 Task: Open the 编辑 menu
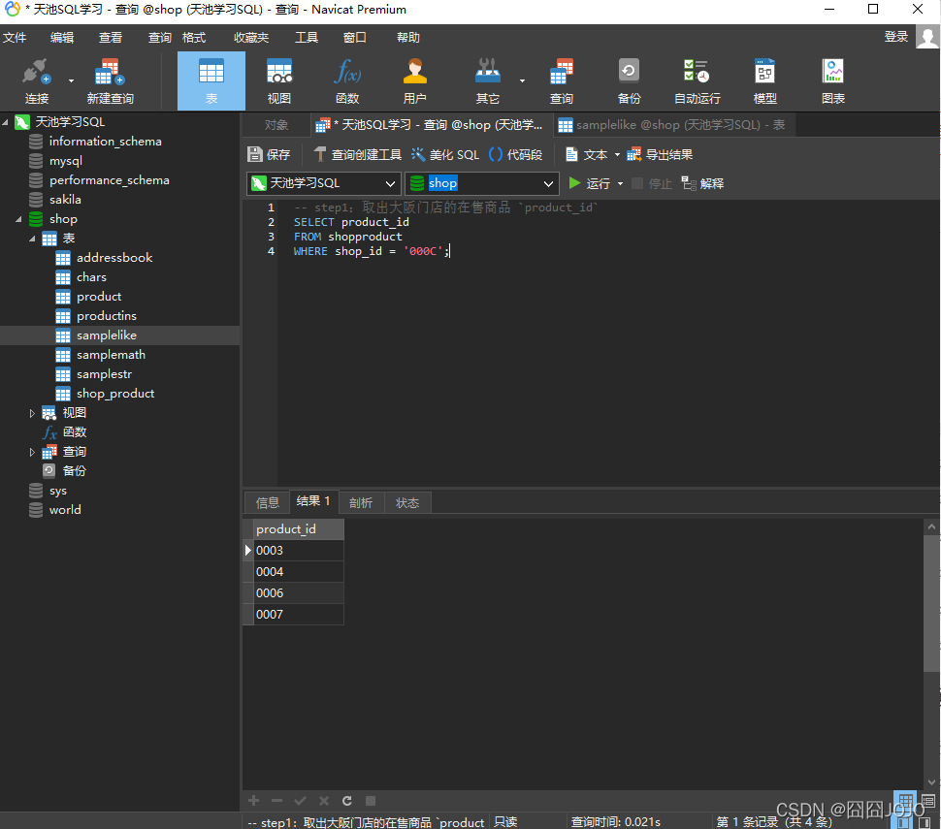(x=62, y=38)
